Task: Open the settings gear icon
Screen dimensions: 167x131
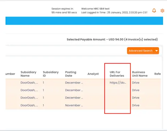Action: [162, 11]
